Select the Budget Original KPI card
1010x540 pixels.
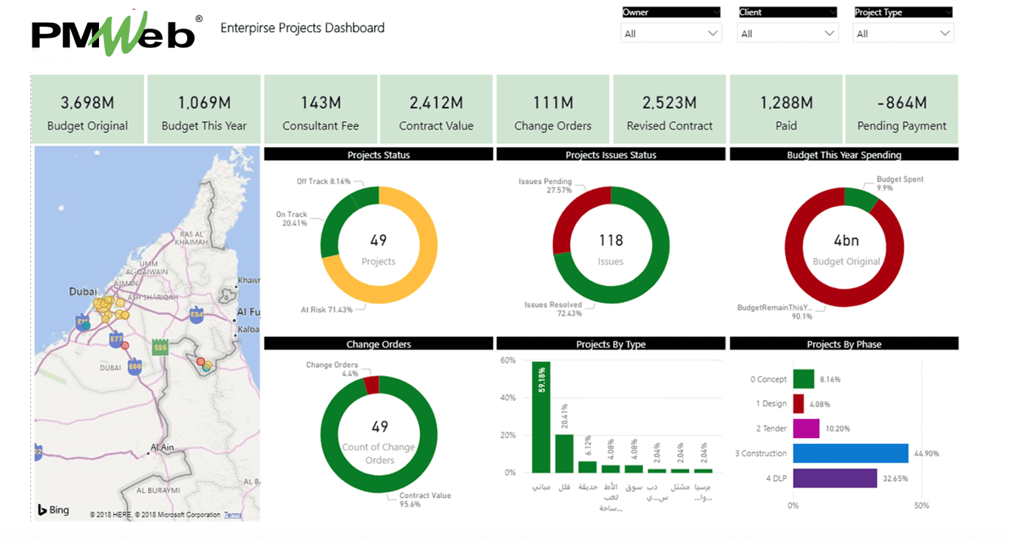(88, 109)
